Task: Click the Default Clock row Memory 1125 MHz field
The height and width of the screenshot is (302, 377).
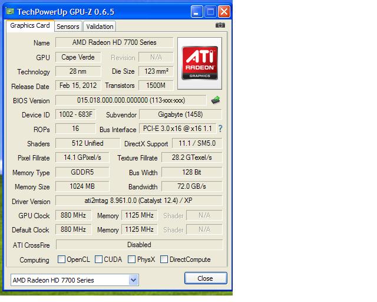Action: click(140, 229)
